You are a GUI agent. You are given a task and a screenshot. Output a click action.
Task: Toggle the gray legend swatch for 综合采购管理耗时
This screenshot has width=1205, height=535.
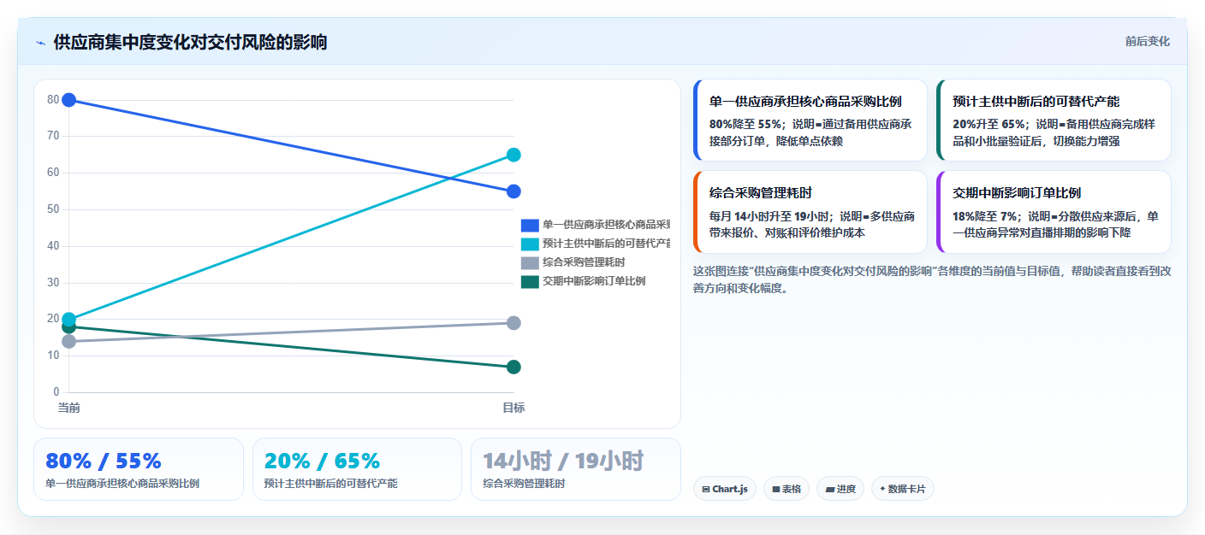[x=530, y=262]
